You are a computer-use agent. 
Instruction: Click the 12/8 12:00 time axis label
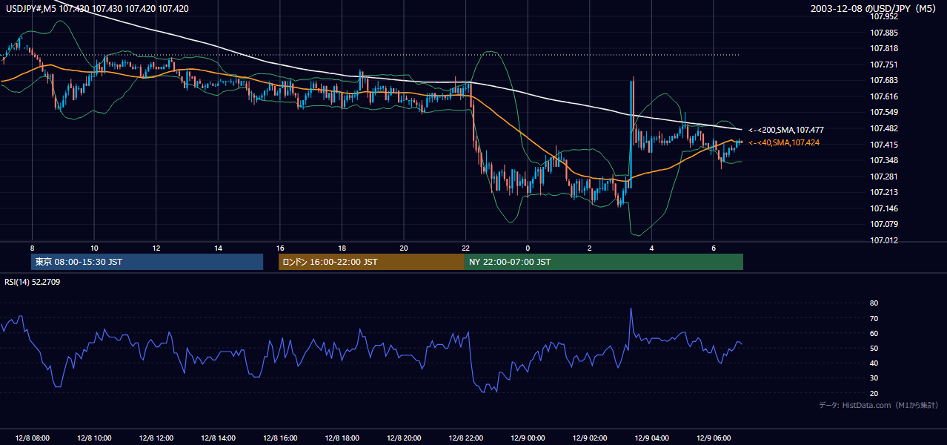coord(156,438)
